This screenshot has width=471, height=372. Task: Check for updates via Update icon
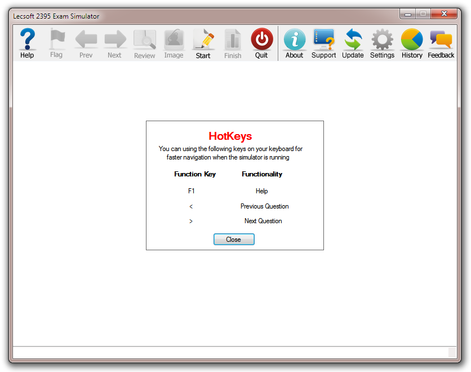(x=353, y=39)
